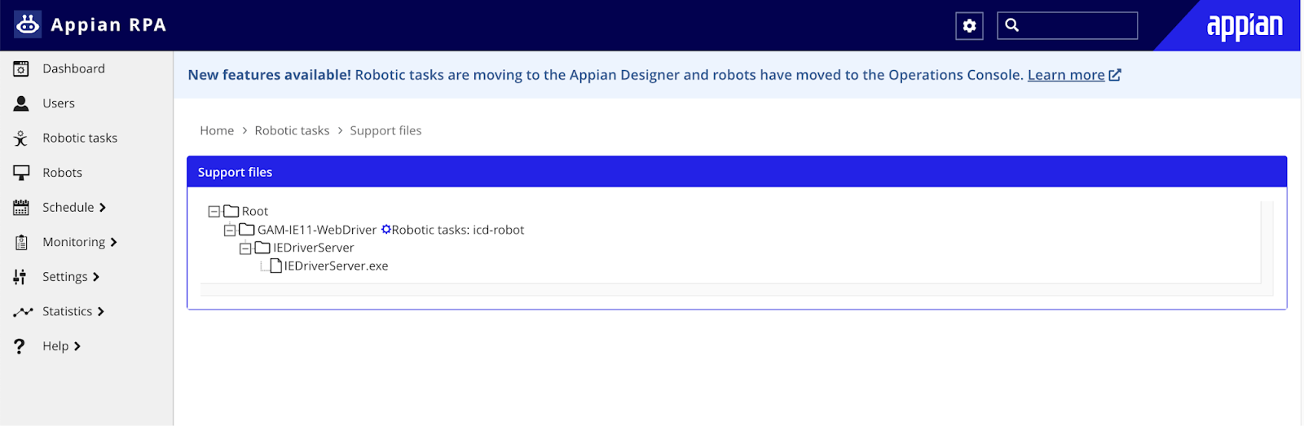Open the Help sidebar menu label
Viewport: 1304px width, 426px height.
click(x=55, y=346)
